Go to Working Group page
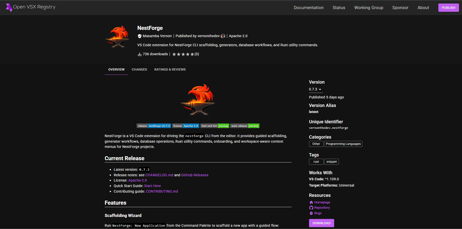The image size is (462, 229). click(369, 8)
